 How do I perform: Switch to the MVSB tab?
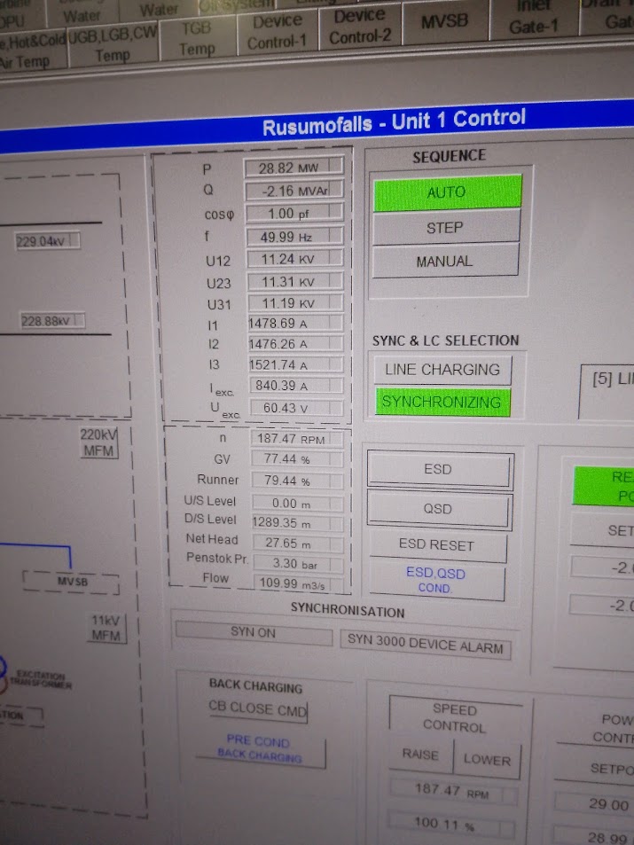pyautogui.click(x=445, y=21)
